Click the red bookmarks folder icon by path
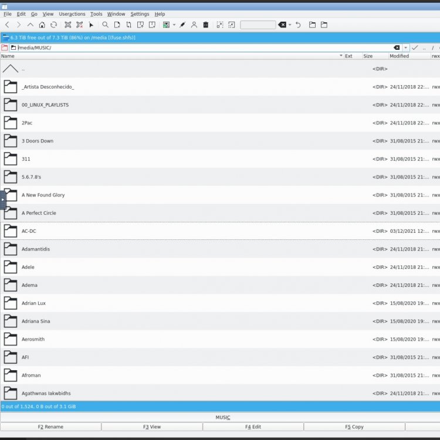 (5, 48)
